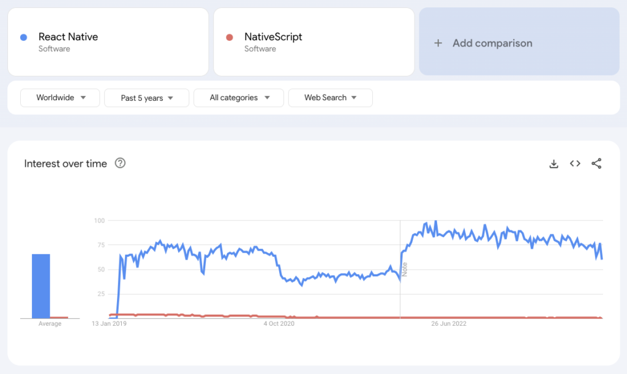Open the Web Search type dropdown
The height and width of the screenshot is (374, 627).
pyautogui.click(x=330, y=98)
